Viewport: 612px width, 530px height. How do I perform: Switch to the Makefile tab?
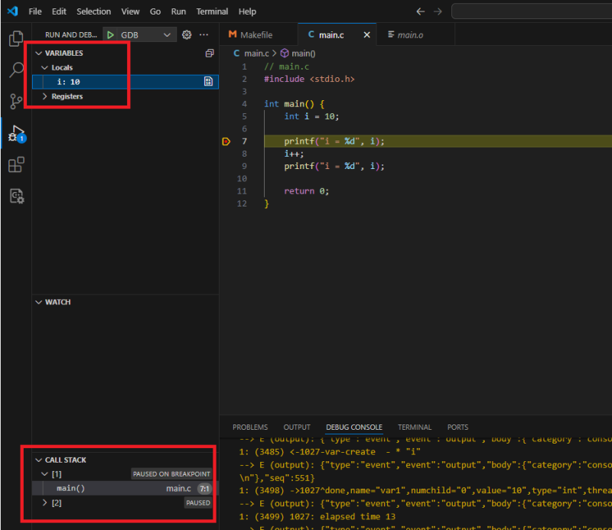click(x=259, y=34)
